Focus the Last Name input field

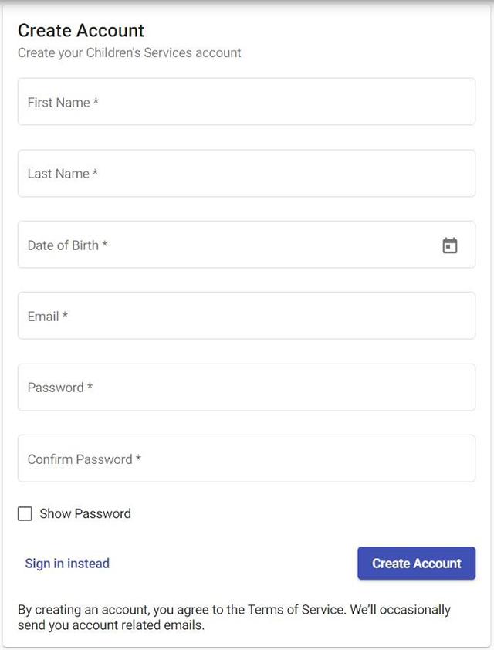pos(246,173)
